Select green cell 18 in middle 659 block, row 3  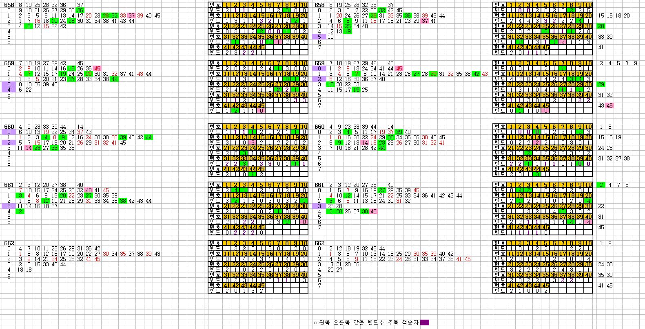[330, 84]
